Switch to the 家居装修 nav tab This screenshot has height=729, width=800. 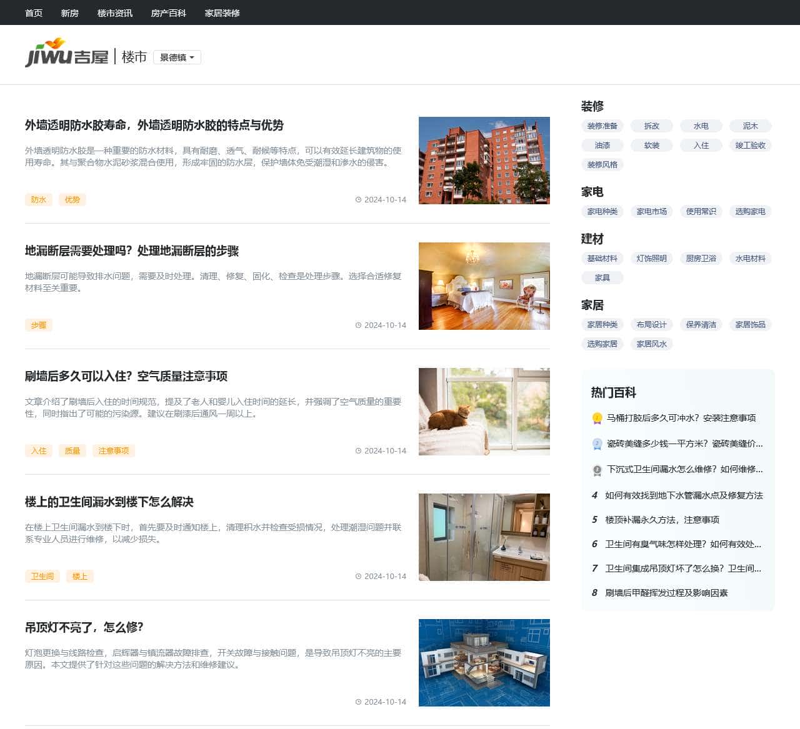[222, 12]
